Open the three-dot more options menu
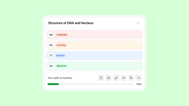This screenshot has width=189, height=106. pyautogui.click(x=138, y=23)
